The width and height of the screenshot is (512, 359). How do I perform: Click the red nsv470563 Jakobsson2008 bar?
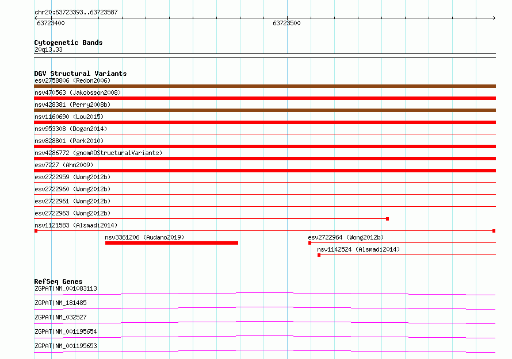click(265, 98)
